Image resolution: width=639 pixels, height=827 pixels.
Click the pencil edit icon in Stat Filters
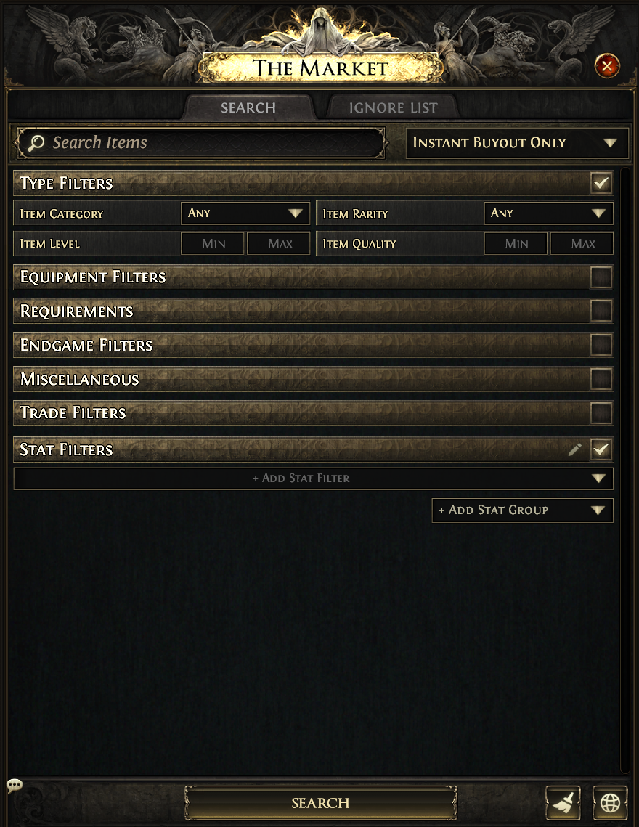(574, 449)
